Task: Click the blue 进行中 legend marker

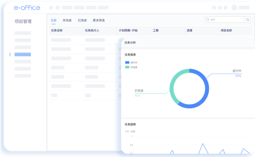Action: 127,63
